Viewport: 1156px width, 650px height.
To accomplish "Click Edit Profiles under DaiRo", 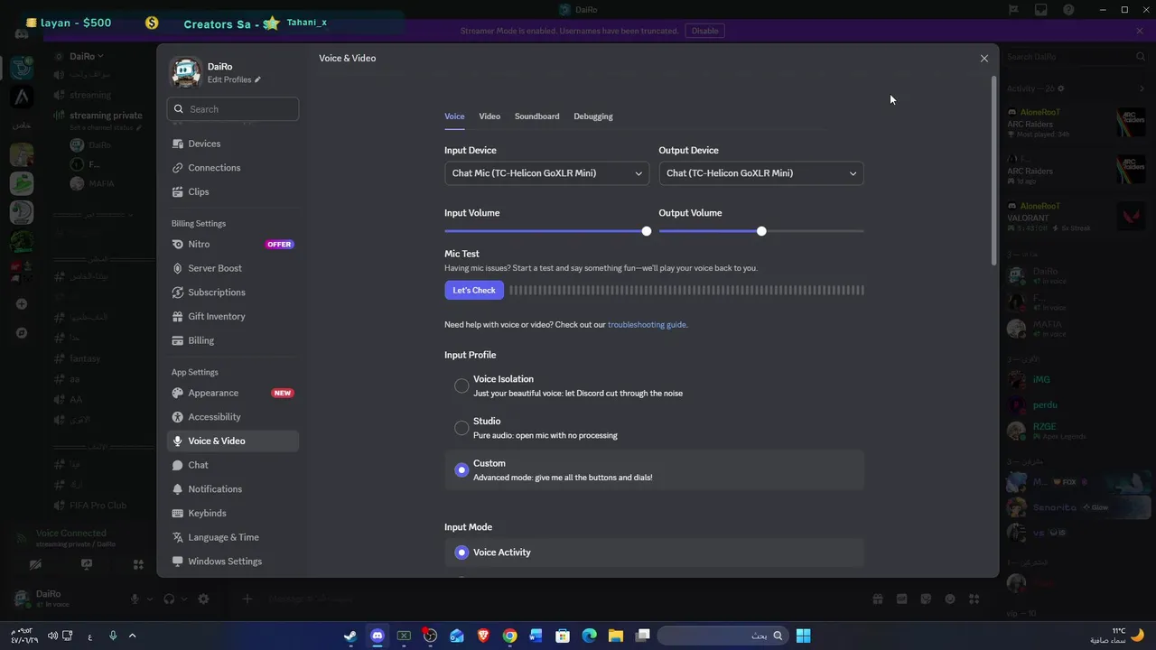I will pos(234,79).
